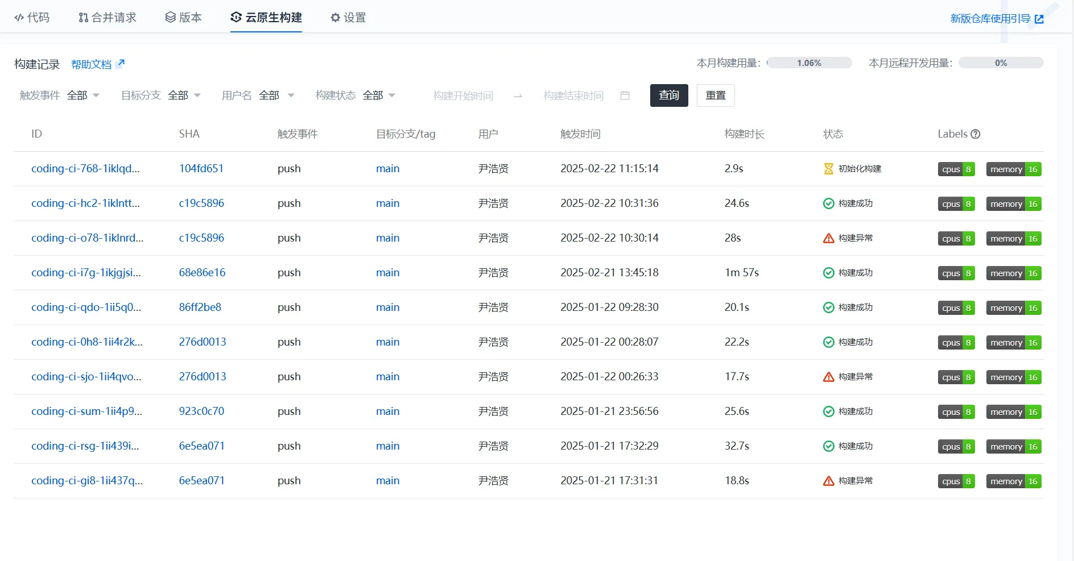The image size is (1074, 561).
Task: Click success check icon for 23:56:56 build
Action: (x=829, y=412)
